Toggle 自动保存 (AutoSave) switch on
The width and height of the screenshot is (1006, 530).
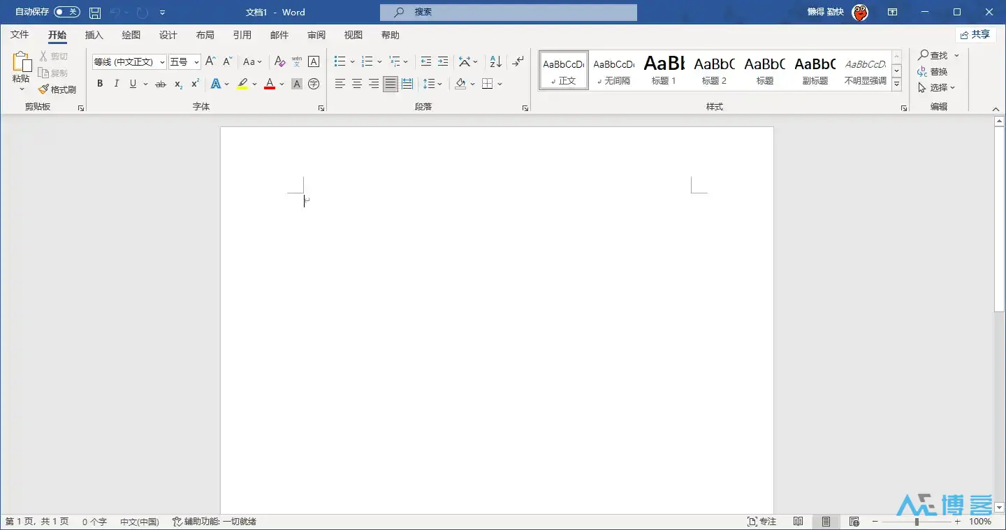[66, 11]
